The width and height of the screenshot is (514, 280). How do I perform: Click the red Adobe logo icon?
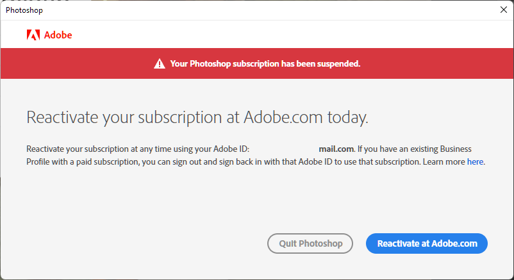coord(33,35)
